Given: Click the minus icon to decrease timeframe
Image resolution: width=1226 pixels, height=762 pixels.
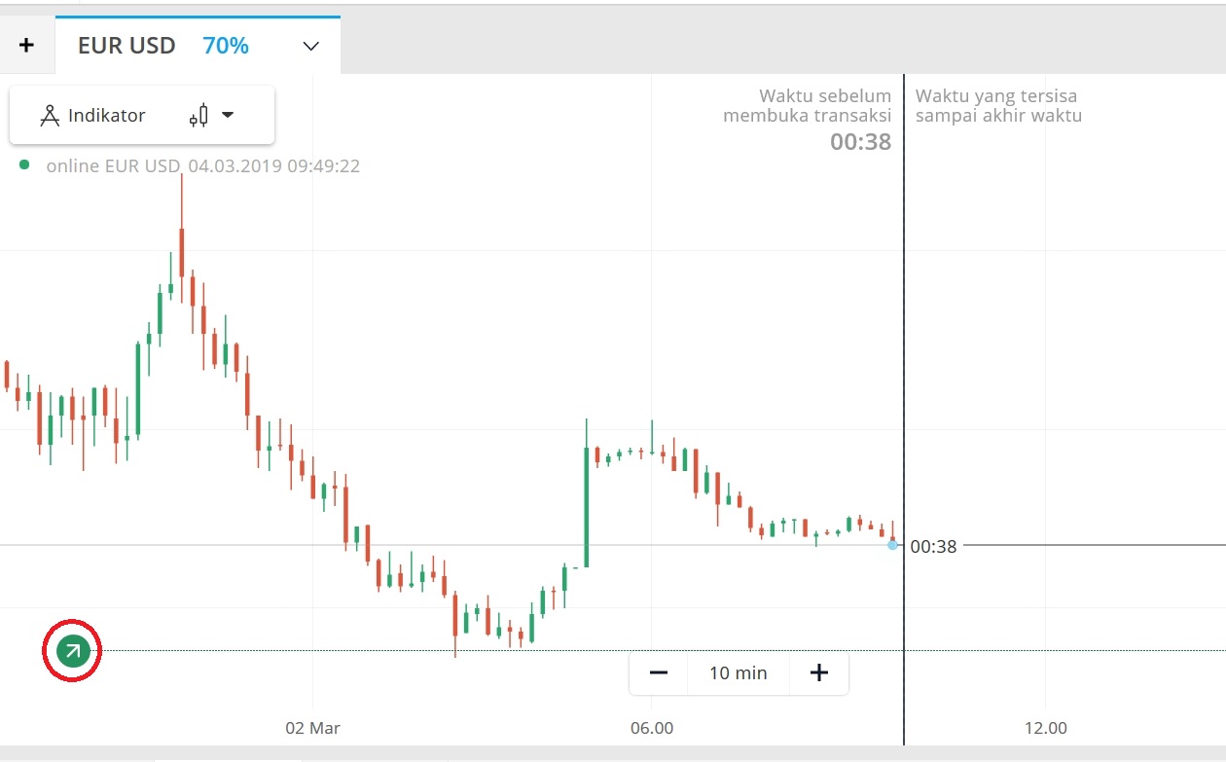Looking at the screenshot, I should [659, 672].
